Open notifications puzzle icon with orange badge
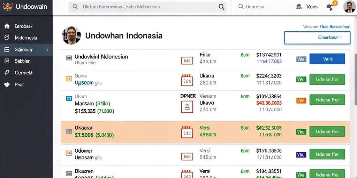 [330, 7]
